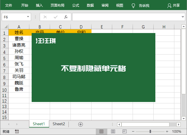Click the zoom in plus icon
This screenshot has width=187, height=135.
click(167, 131)
